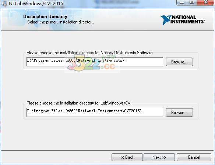The image size is (215, 165).
Task: Click the LabWindows/CVI installation directory group label
Action: pos(79,103)
